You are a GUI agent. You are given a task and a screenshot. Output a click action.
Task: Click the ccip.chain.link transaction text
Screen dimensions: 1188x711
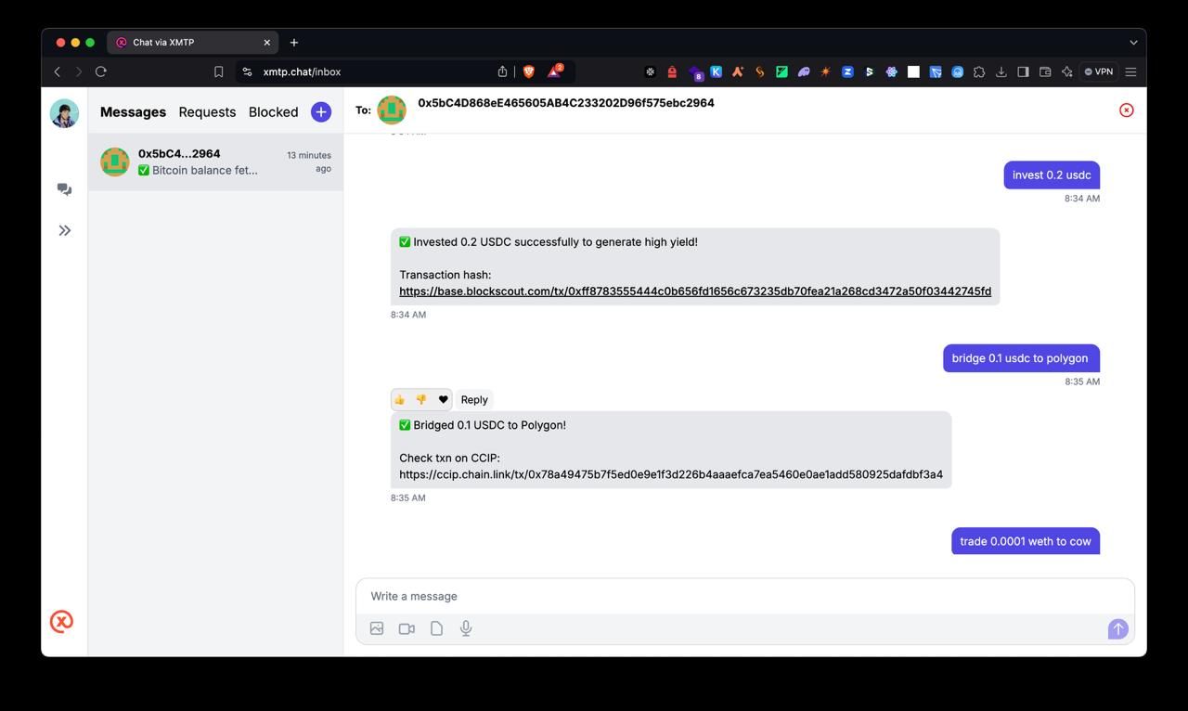point(671,474)
